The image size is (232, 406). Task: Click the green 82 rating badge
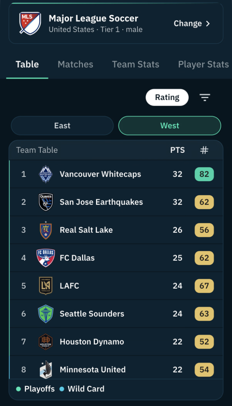point(204,174)
